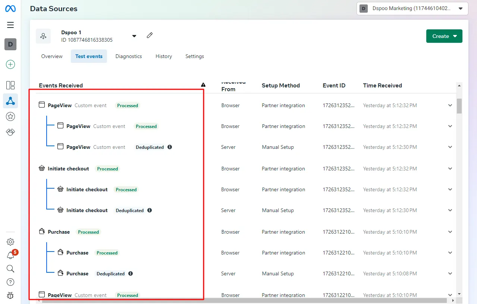This screenshot has width=477, height=304.
Task: Click Manual Setup in Purchase server row
Action: tap(278, 273)
